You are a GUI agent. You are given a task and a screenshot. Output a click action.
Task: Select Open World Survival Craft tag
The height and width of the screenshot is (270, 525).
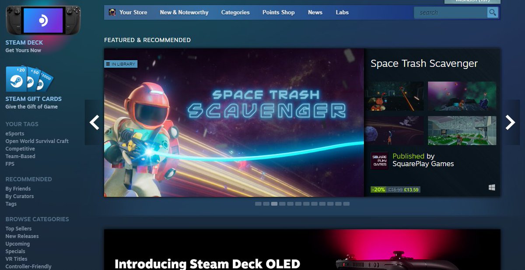(37, 141)
